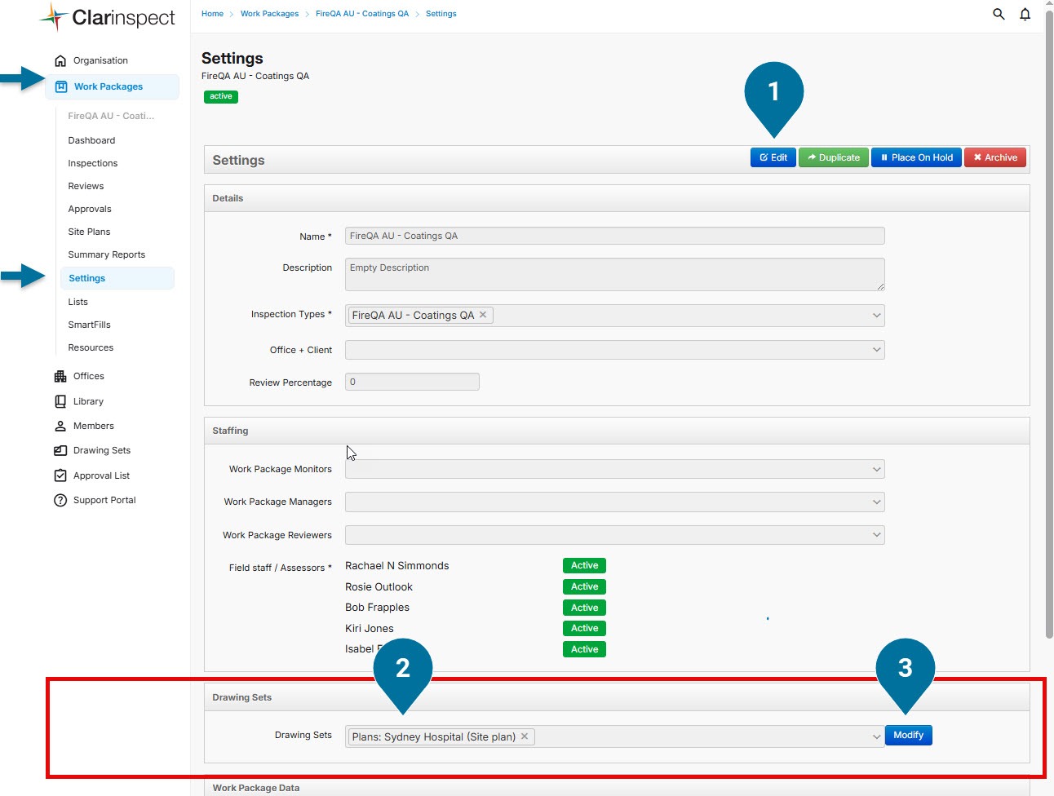1054x796 pixels.
Task: Open the Site Plans submenu item
Action: click(89, 232)
